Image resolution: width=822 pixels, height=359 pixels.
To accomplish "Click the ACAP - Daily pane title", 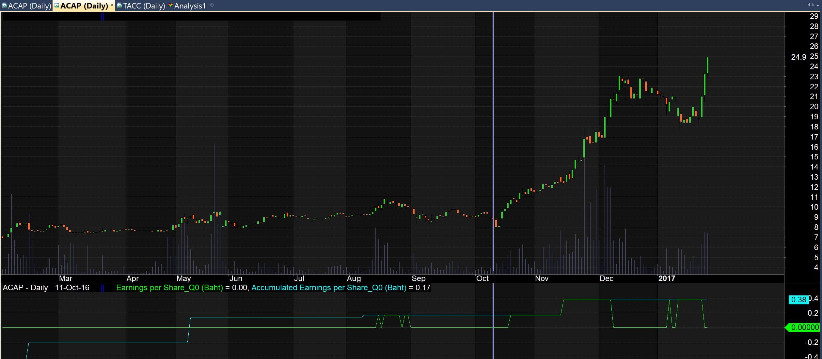I will (25, 288).
